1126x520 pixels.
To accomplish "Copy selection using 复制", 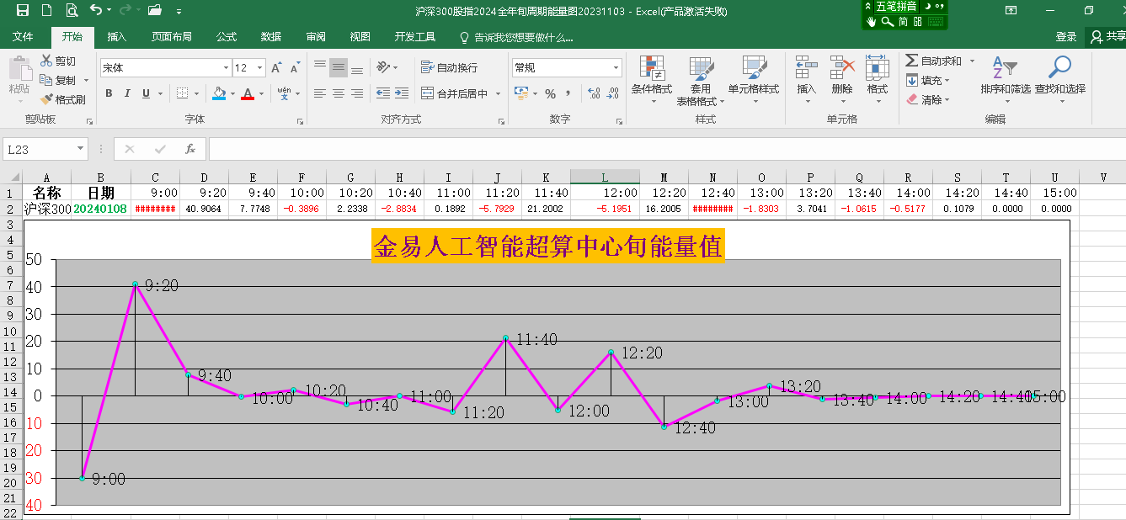I will pos(58,80).
